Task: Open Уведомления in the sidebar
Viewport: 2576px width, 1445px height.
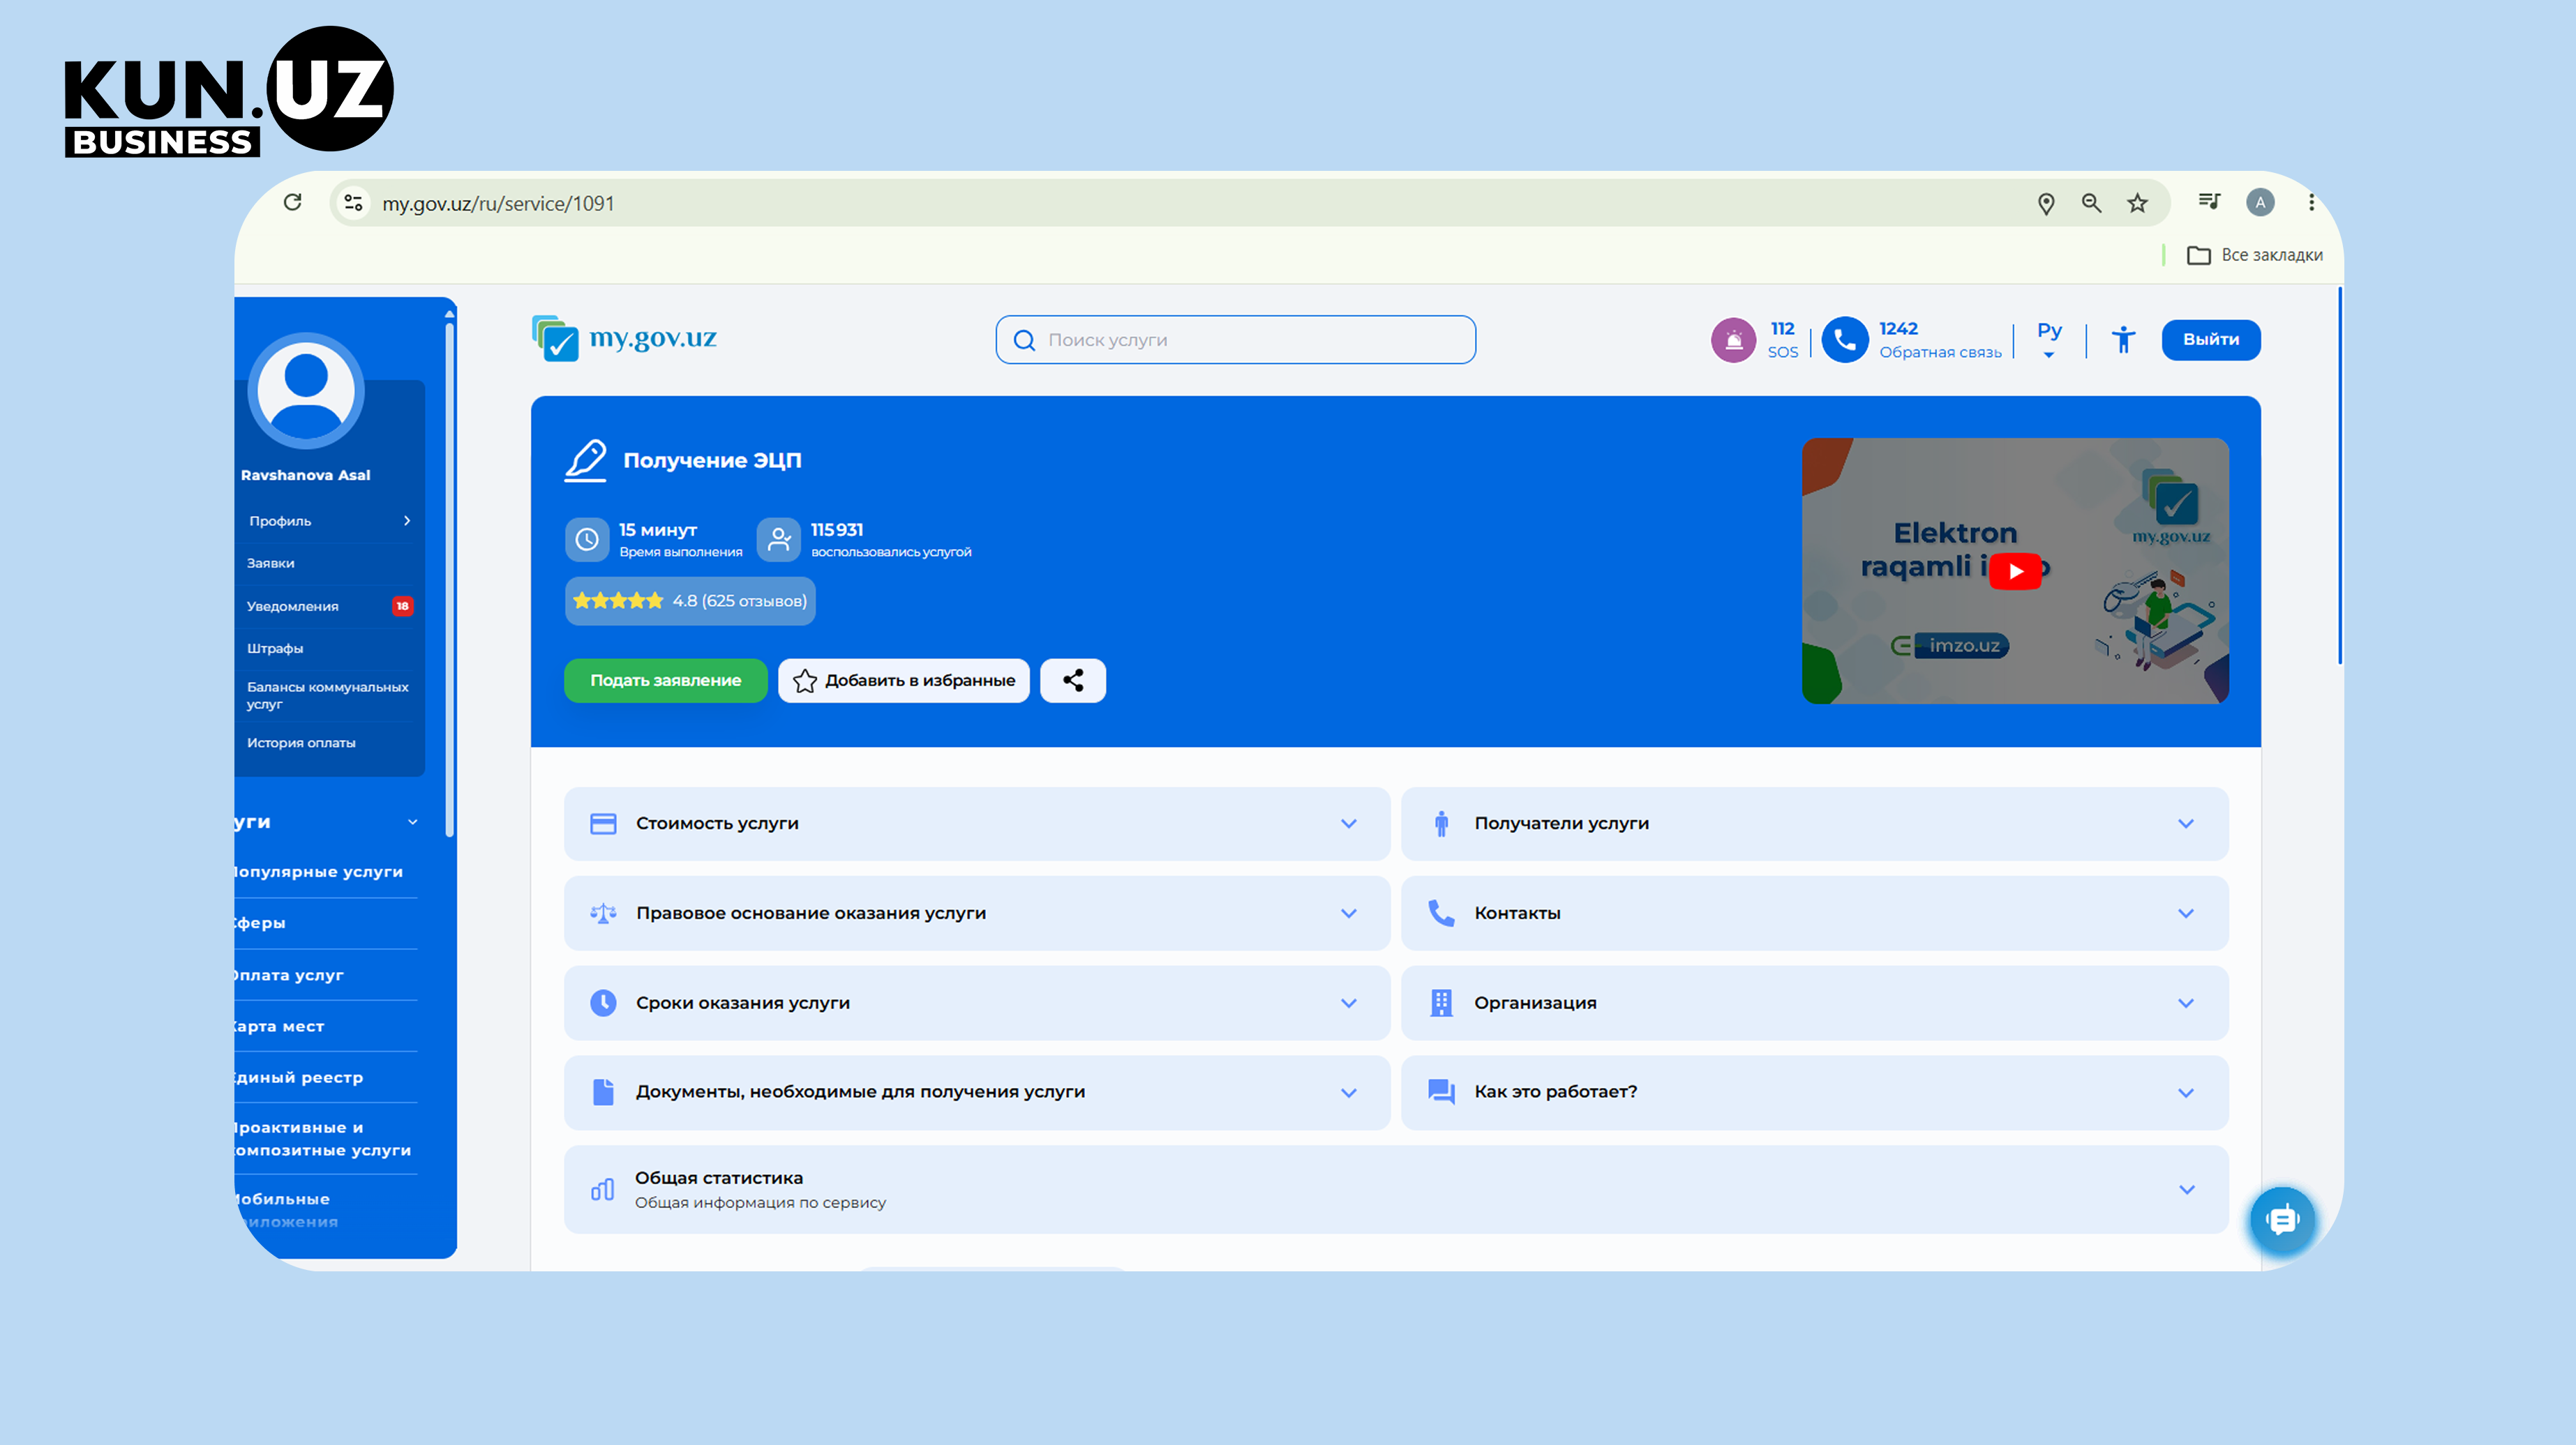Action: pos(293,607)
